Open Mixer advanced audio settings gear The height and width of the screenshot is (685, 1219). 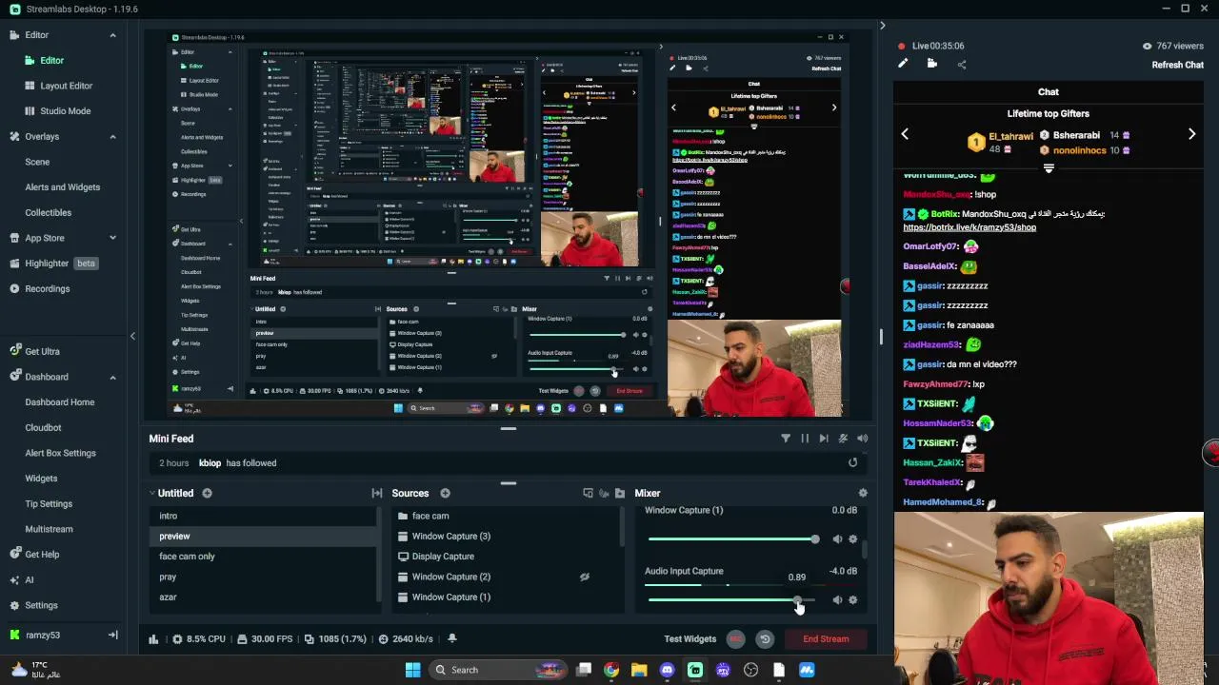point(863,493)
